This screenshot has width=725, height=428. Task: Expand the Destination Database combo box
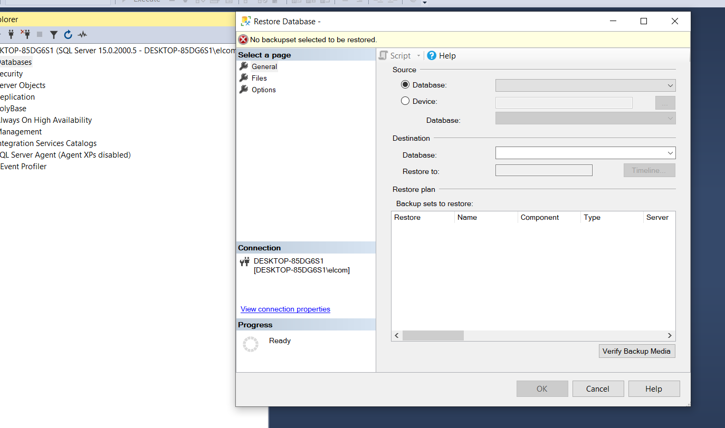(670, 153)
